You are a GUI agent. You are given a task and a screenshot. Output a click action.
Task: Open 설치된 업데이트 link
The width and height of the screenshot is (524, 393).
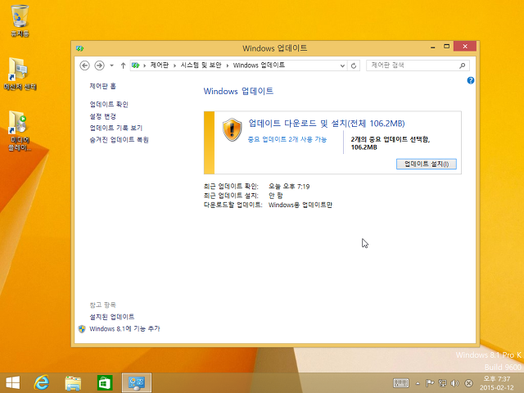coord(112,317)
